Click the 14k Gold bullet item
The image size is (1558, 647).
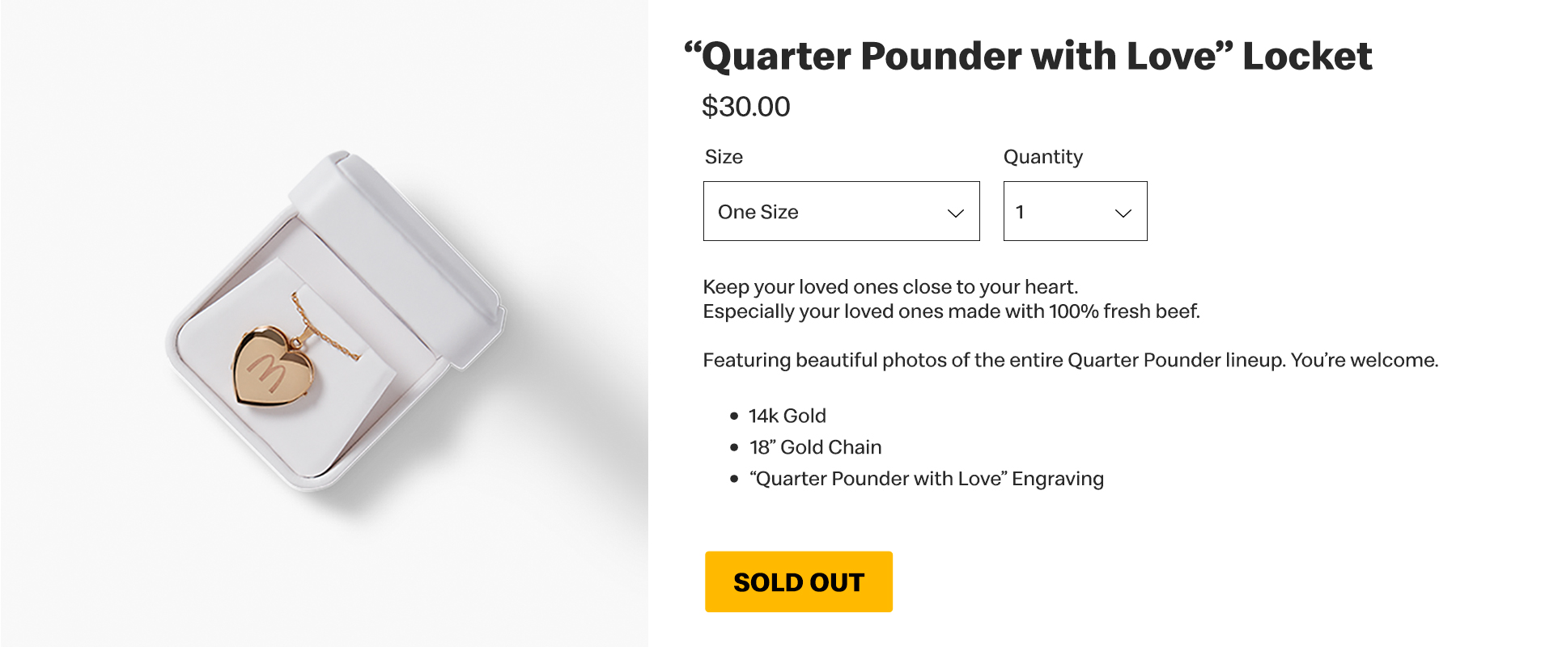tap(787, 416)
